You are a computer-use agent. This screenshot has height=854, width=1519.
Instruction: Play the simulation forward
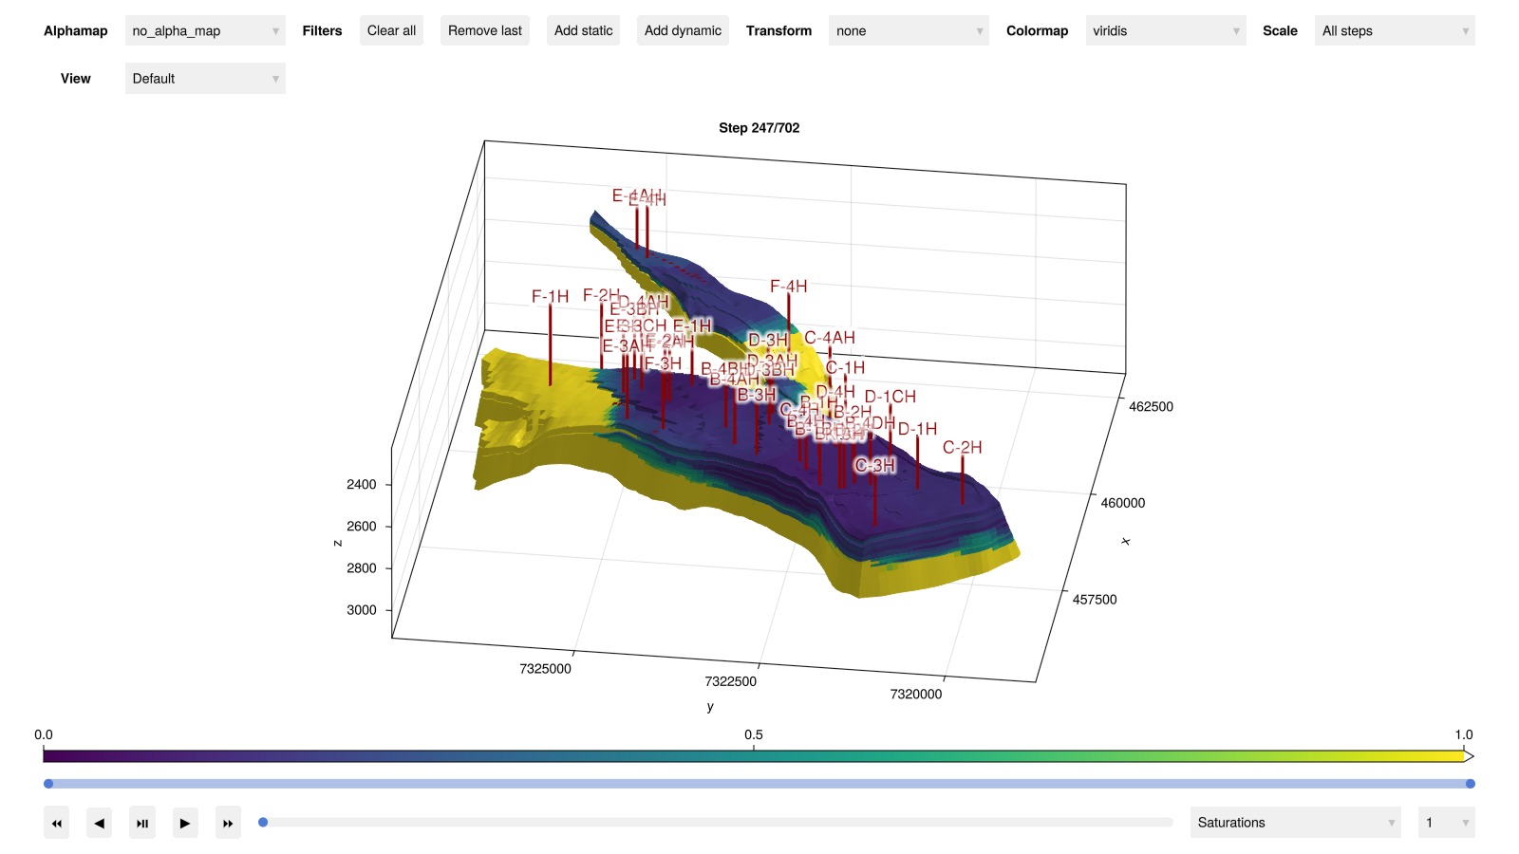[185, 823]
